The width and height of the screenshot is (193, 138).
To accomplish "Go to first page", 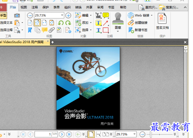I will pyautogui.click(x=23, y=134).
